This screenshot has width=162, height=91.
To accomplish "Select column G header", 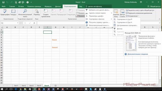I will pos(56,27).
